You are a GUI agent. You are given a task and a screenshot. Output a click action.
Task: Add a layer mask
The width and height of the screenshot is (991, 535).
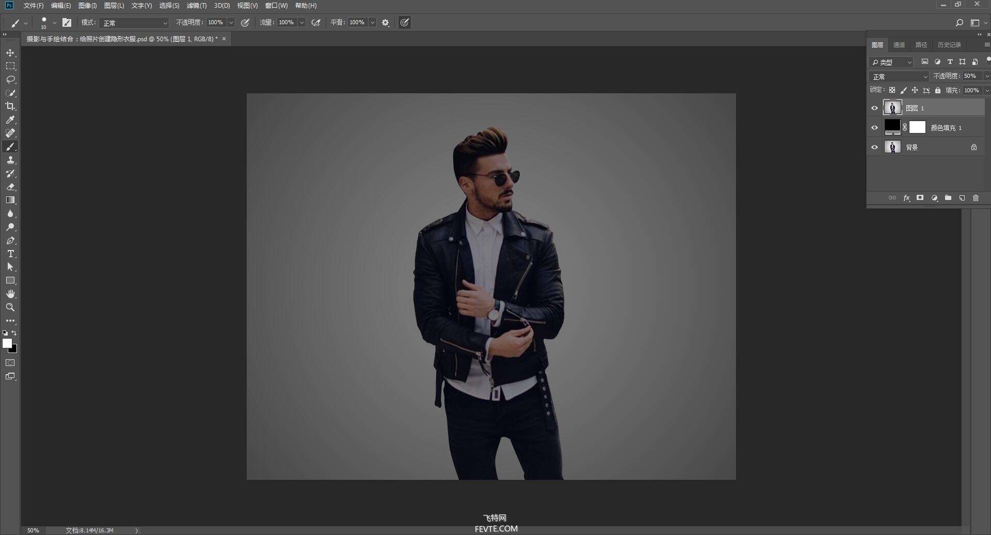(x=920, y=198)
